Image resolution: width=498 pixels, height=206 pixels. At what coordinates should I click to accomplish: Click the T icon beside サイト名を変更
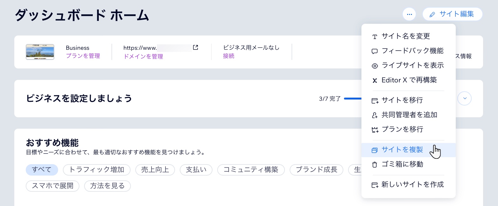375,36
